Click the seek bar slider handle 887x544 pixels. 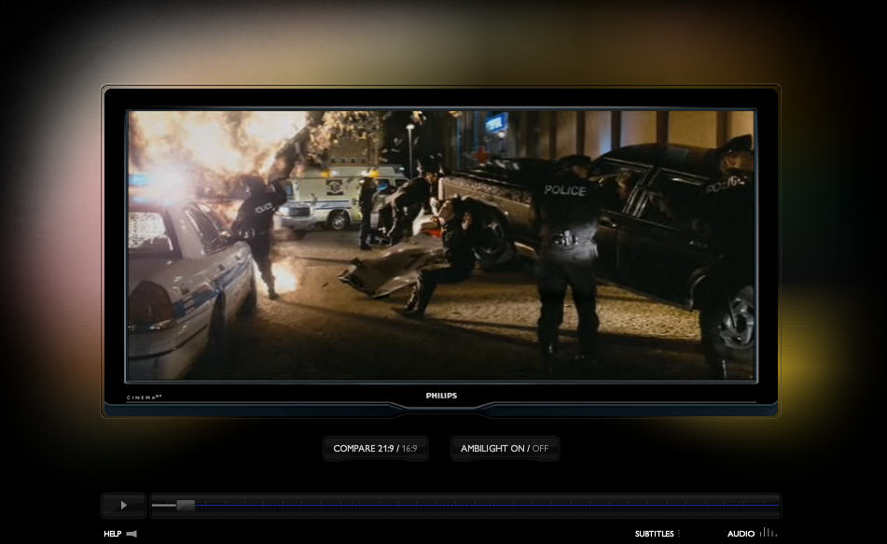(185, 505)
